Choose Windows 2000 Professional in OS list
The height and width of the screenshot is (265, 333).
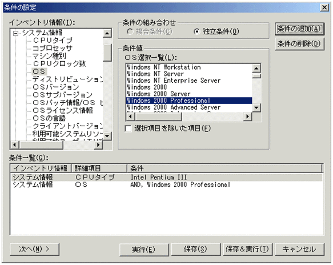point(189,101)
